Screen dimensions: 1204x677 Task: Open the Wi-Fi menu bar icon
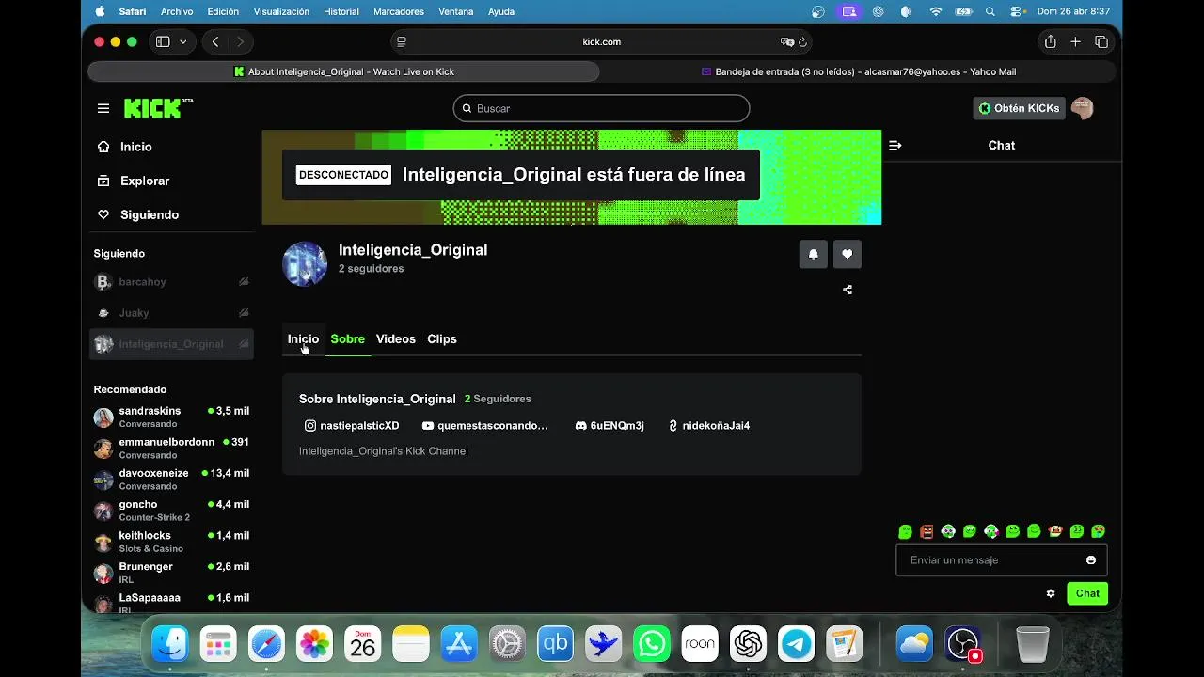[935, 11]
